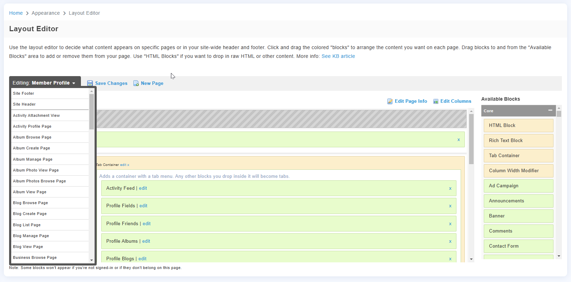
Task: Select the Rich Text Block item
Action: pos(518,141)
